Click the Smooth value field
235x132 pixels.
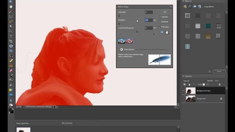149,12
